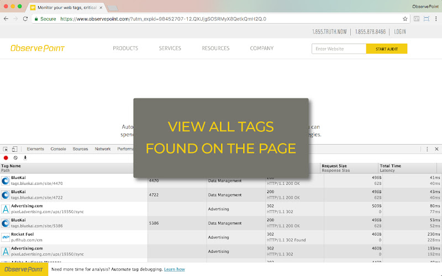The image size is (442, 276).
Task: Select the tags.bluekai.com/site/4722 path
Action: pos(37,198)
